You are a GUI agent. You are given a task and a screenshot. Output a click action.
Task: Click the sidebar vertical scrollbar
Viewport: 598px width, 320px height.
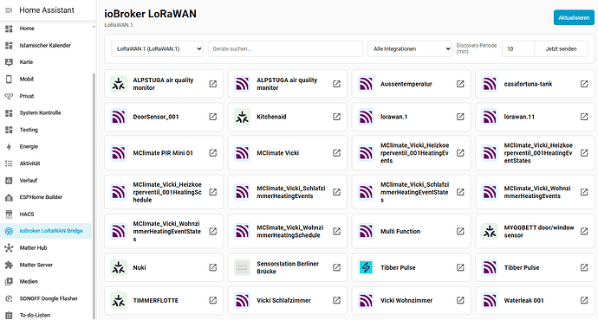pyautogui.click(x=94, y=196)
